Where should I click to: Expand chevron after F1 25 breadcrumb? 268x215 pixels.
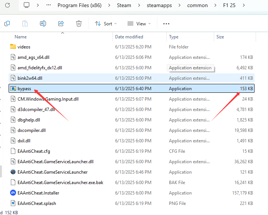tap(244, 5)
